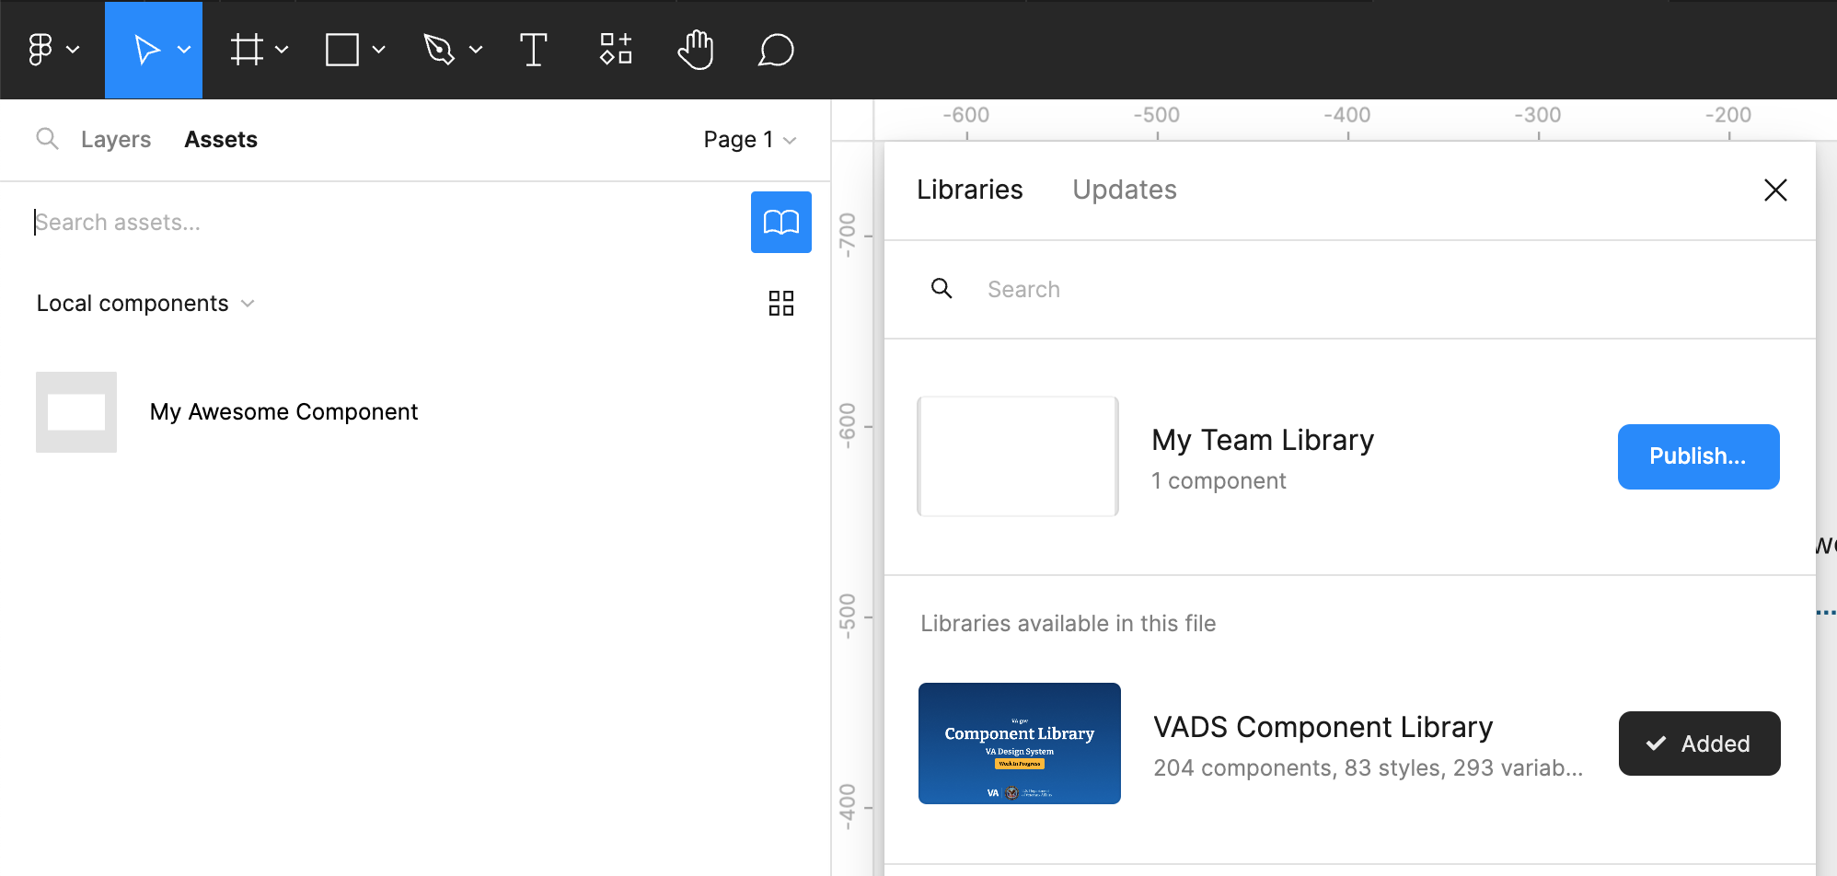This screenshot has width=1837, height=876.
Task: Select the My Awesome Component thumbnail
Action: point(75,412)
